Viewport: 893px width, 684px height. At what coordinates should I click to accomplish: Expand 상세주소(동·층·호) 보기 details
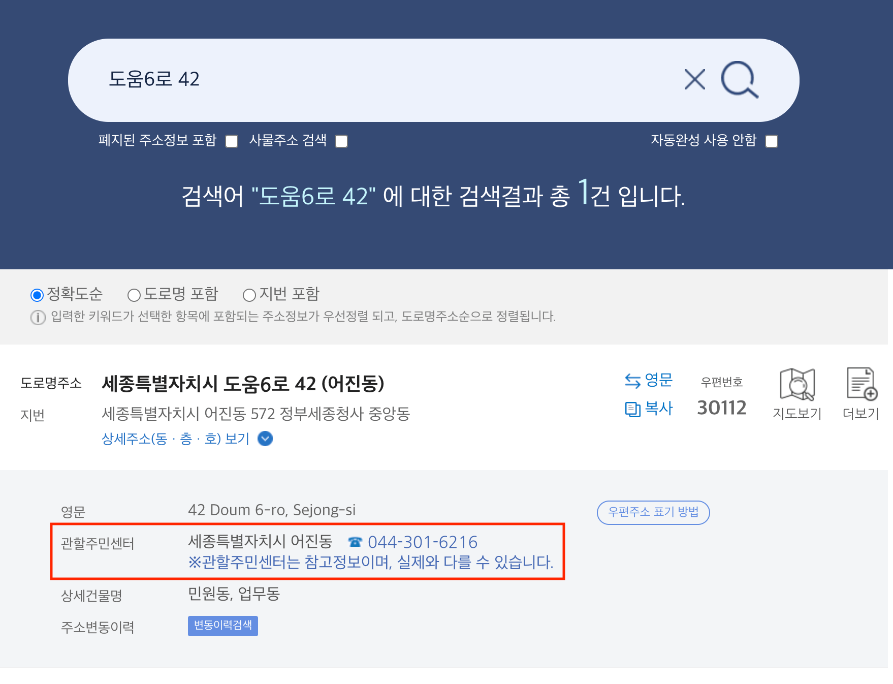coord(265,439)
